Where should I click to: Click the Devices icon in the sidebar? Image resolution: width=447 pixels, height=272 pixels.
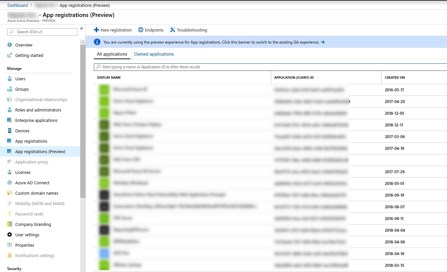click(9, 131)
